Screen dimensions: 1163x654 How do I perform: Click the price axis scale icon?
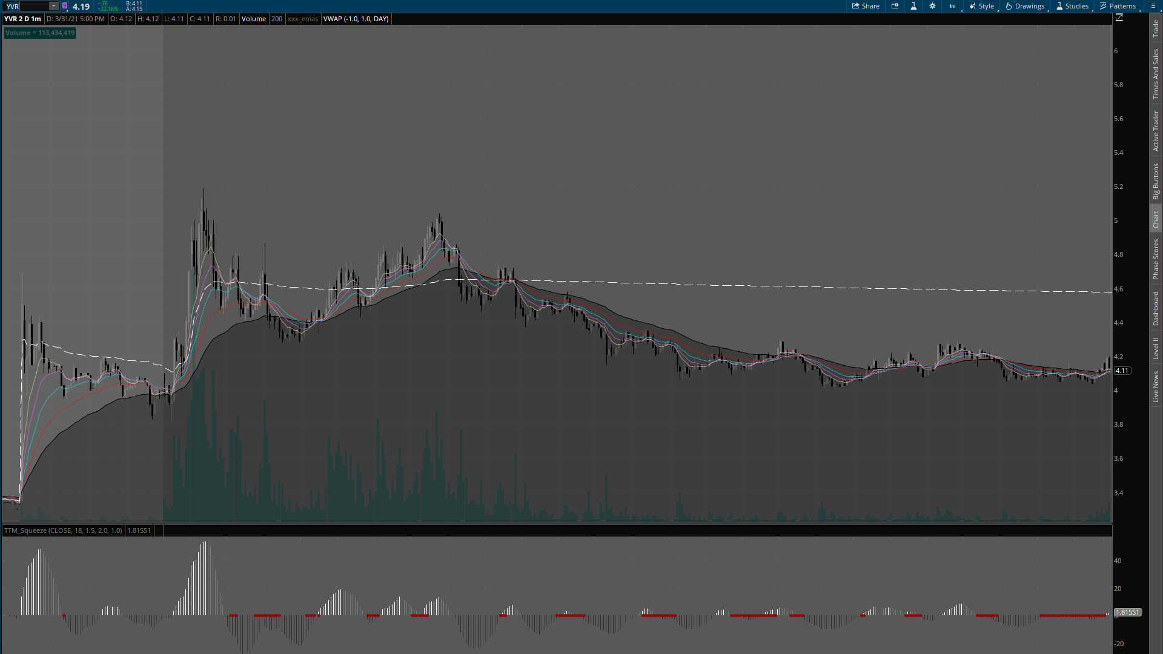1119,18
